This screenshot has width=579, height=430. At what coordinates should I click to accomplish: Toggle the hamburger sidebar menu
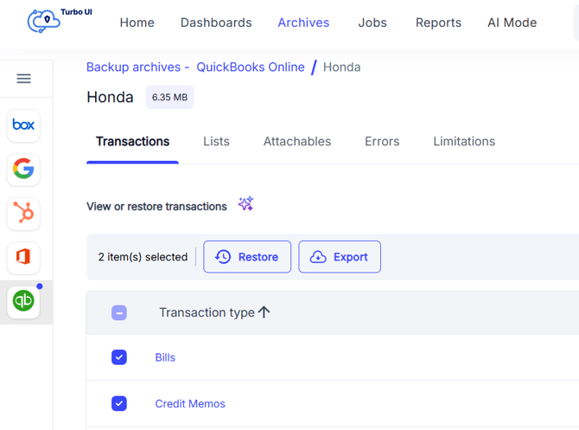point(23,79)
